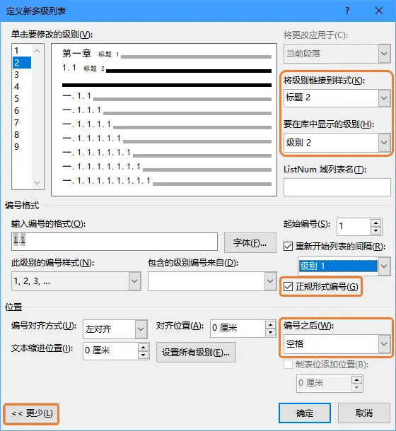Click 设置所有级别(E)... button
The image size is (396, 431).
pyautogui.click(x=196, y=352)
